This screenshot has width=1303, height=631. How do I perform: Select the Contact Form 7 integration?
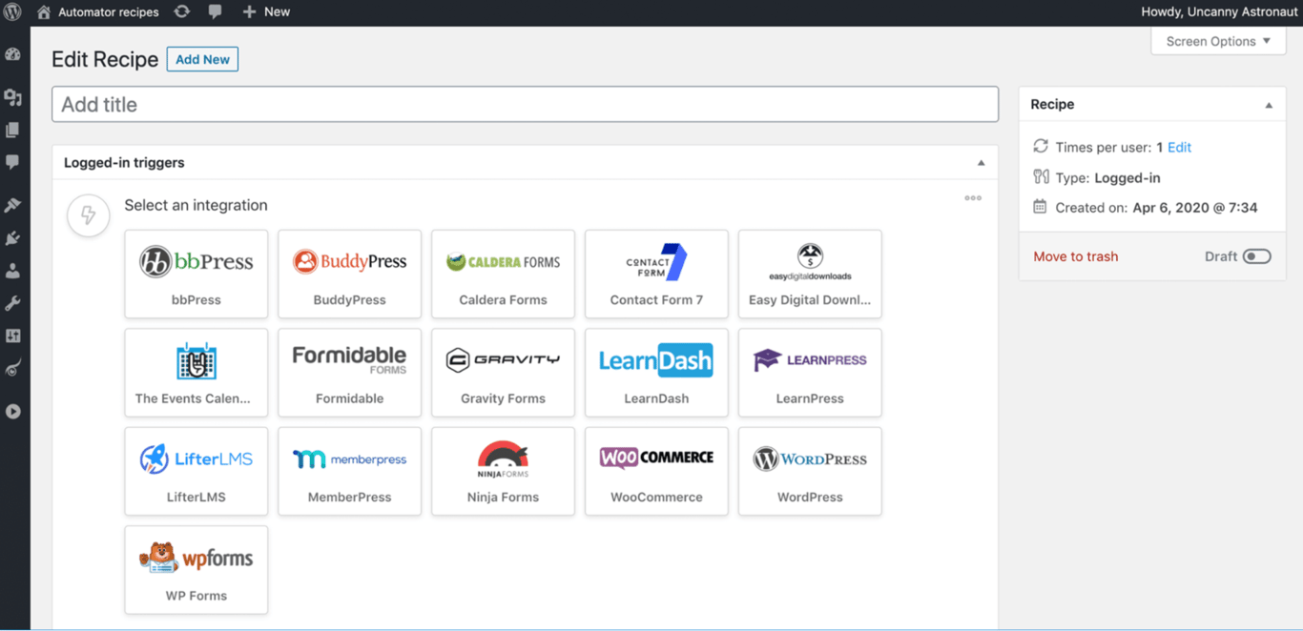[x=656, y=274]
